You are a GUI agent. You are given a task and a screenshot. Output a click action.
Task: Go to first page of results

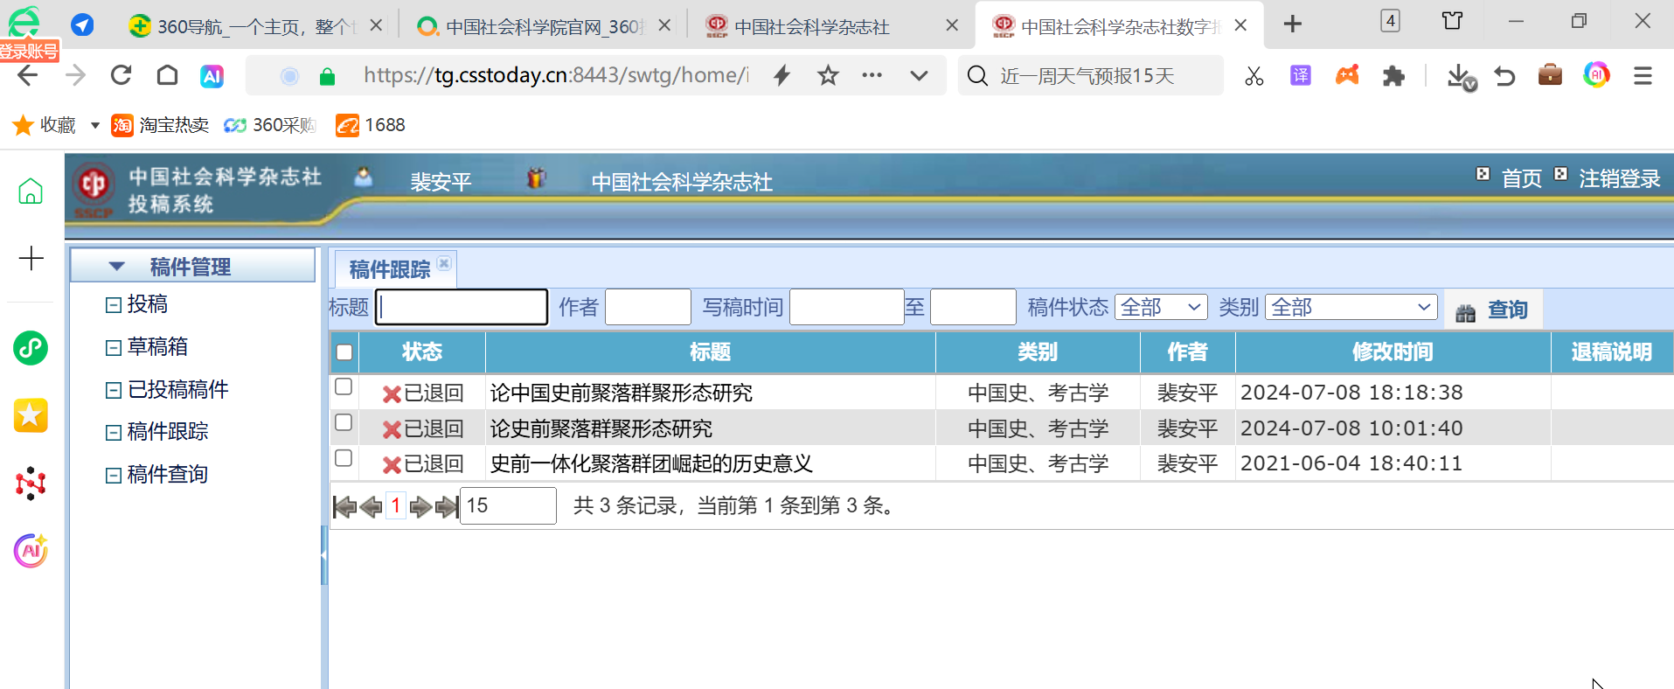coord(344,506)
